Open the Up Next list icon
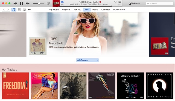 click(120, 2)
